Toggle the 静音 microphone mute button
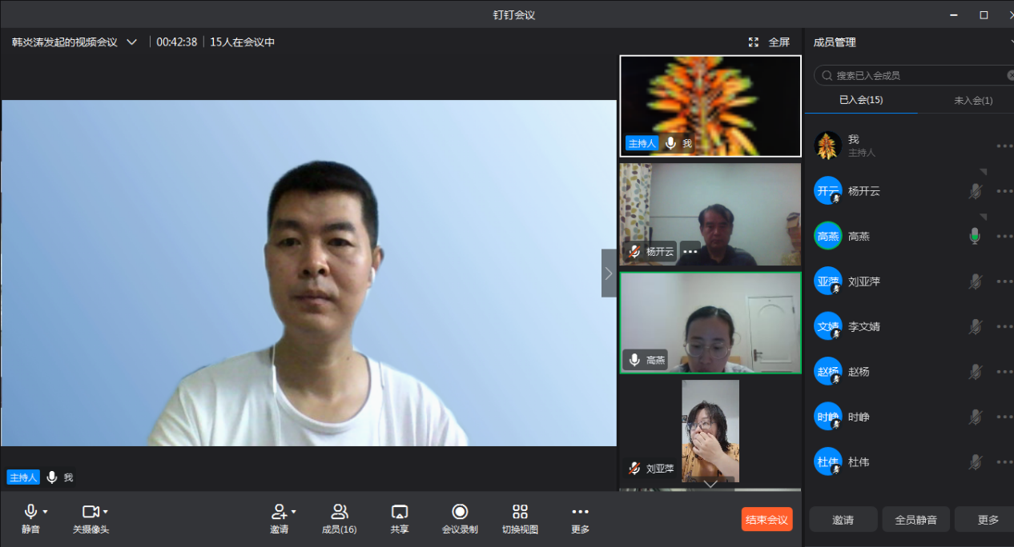The height and width of the screenshot is (547, 1014). 30,512
